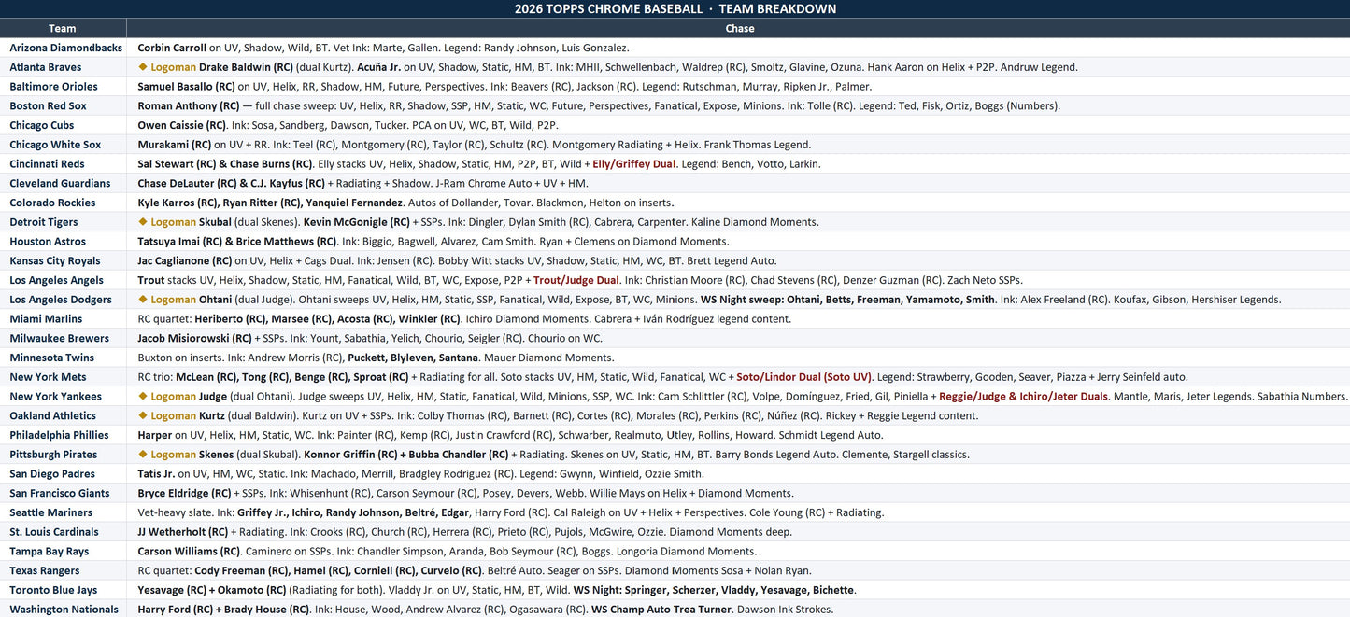Click the Pittsburgh Pirates Logoman diamond icon
Image resolution: width=1350 pixels, height=617 pixels.
(x=143, y=455)
